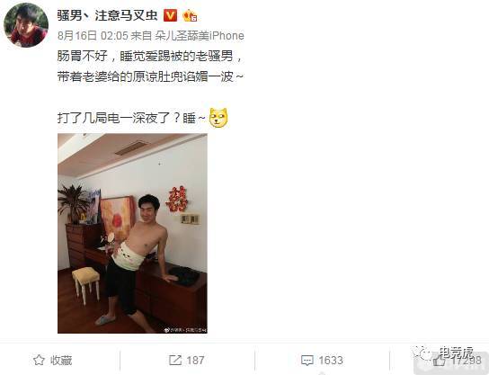Open reposts count 187
489x375 pixels.
pyautogui.click(x=195, y=361)
